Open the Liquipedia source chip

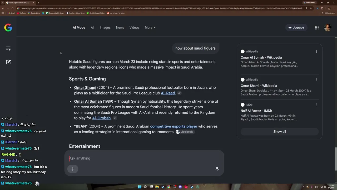[185, 132]
